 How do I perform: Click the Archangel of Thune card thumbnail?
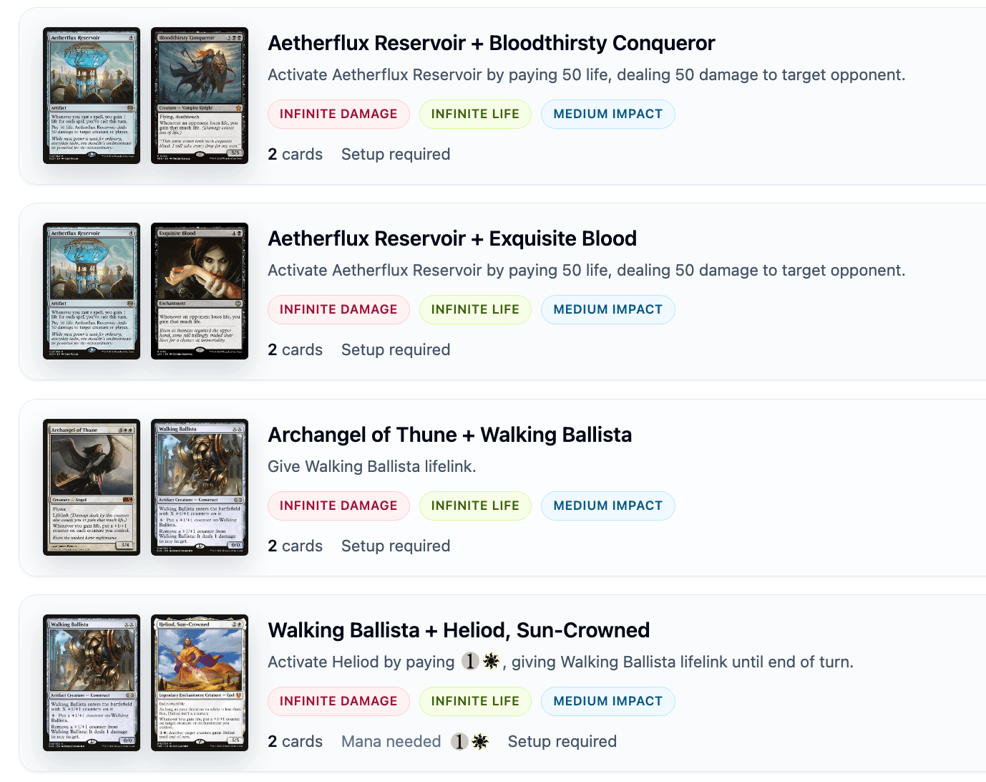pos(92,488)
